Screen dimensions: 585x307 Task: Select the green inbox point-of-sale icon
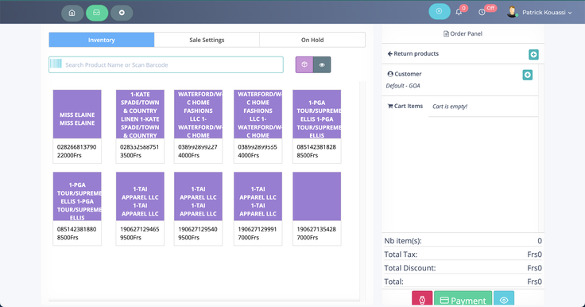97,13
